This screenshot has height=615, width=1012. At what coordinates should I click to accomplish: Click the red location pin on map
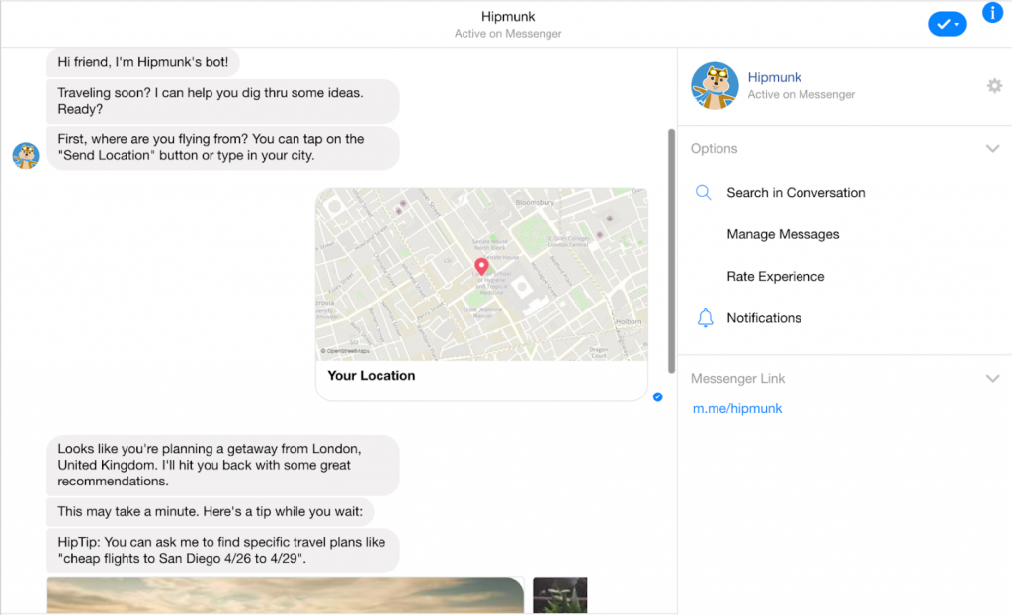click(481, 266)
